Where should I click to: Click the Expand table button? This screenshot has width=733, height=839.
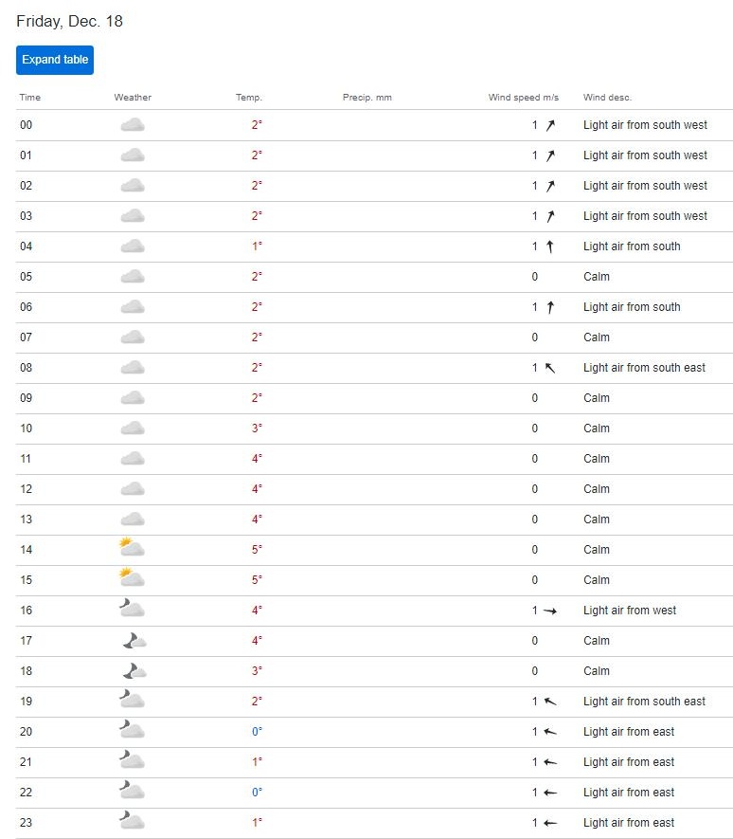pos(55,60)
